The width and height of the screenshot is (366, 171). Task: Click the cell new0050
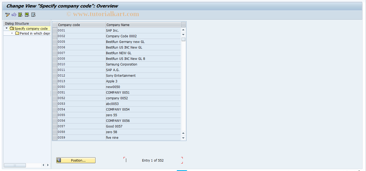click(143, 87)
